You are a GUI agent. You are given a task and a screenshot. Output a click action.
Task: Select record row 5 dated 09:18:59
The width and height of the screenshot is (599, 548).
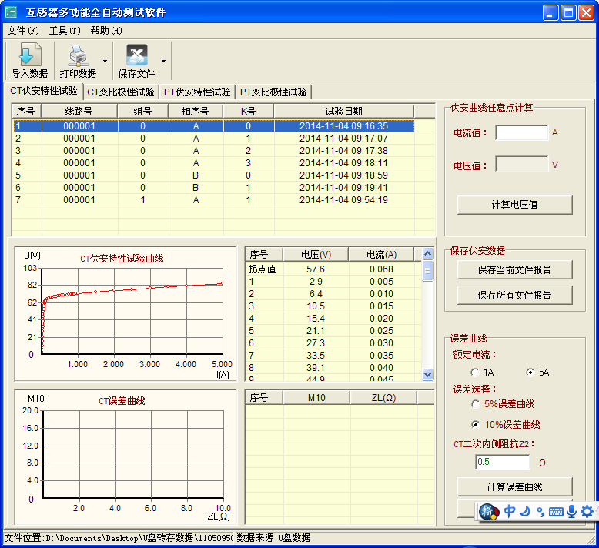(x=214, y=175)
